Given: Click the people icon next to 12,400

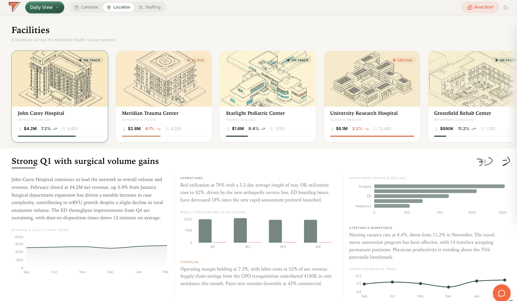Looking at the screenshot, I should coord(375,129).
